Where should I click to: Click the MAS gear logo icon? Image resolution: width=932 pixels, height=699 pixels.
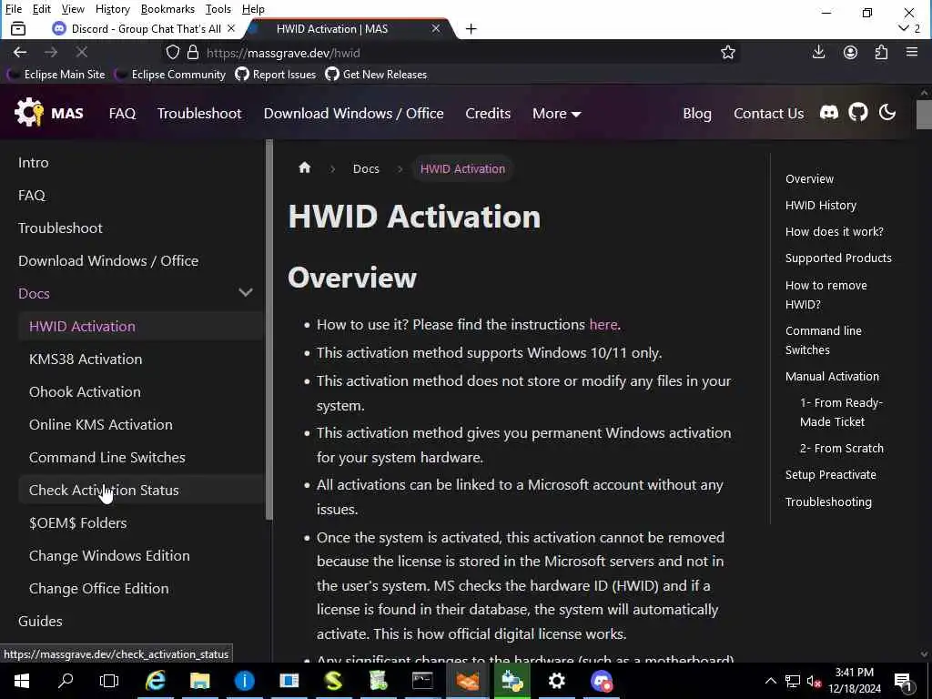click(28, 112)
